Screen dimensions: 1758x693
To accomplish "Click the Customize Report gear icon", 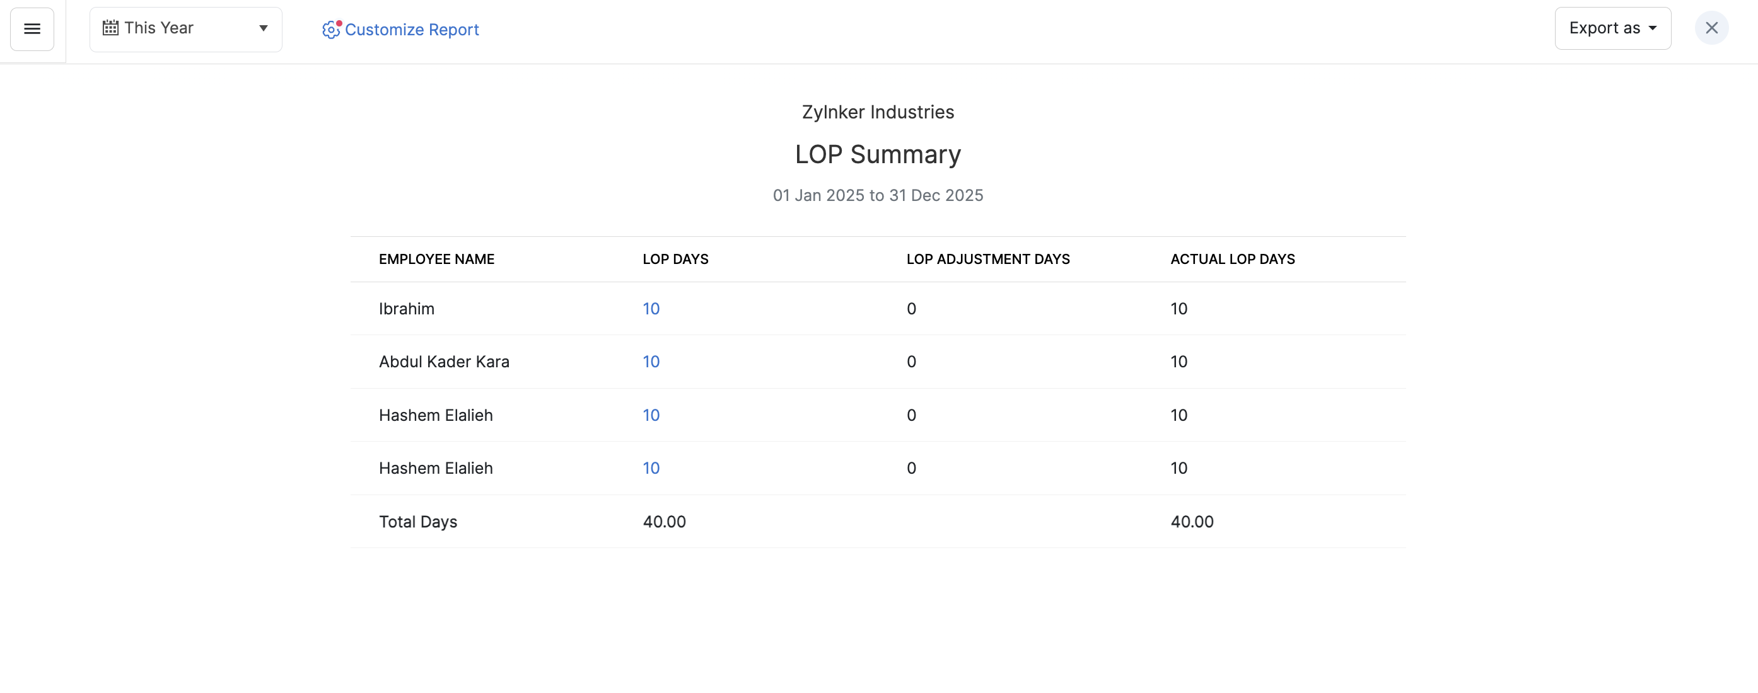I will 331,30.
